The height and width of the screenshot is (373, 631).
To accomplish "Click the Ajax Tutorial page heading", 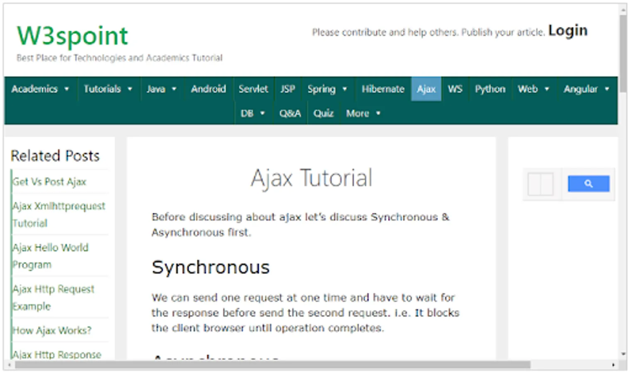I will tap(311, 178).
